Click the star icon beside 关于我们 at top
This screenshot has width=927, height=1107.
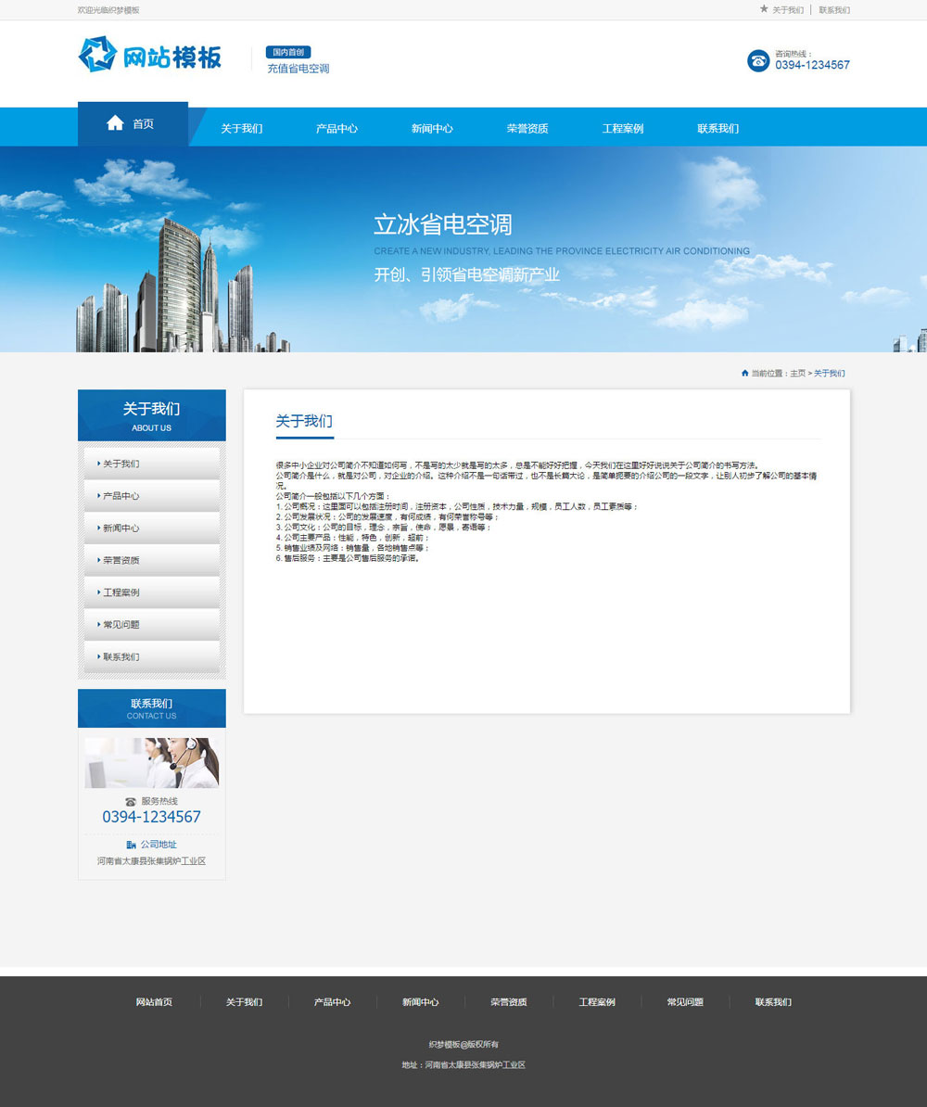764,9
